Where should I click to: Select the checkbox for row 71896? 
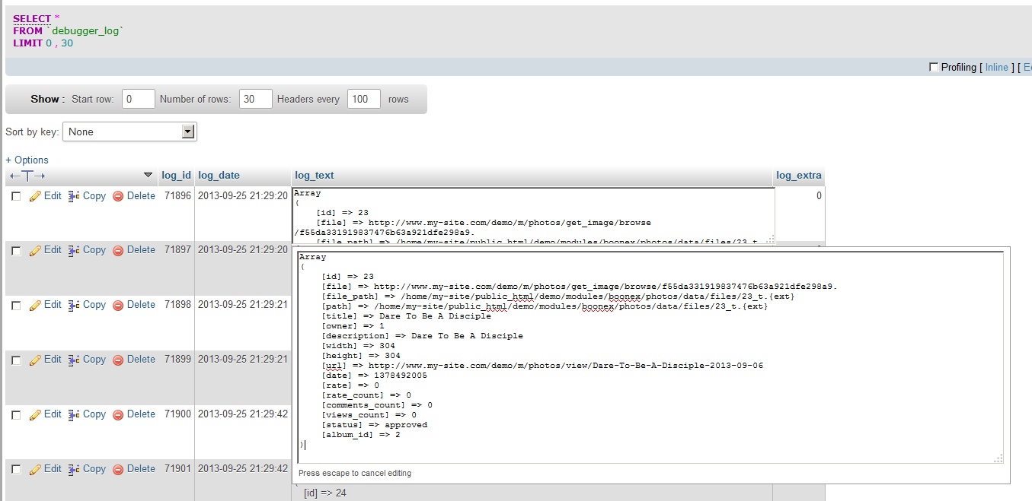click(x=16, y=196)
